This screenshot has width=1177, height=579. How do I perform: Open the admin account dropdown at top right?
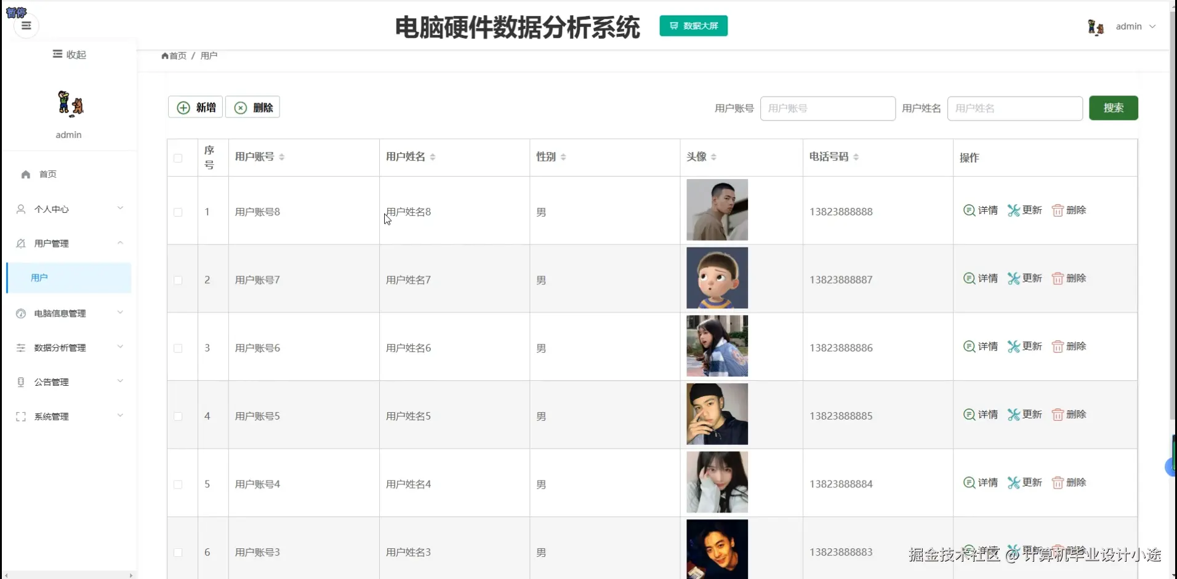[1136, 26]
